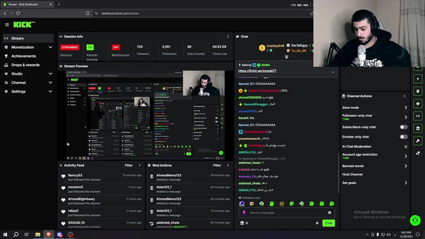Expand the Studio sidebar section
This screenshot has width=425, height=239.
(50, 74)
